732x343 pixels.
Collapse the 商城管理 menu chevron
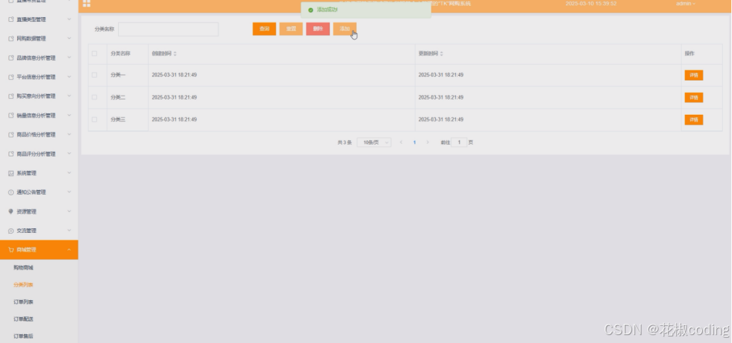pos(69,250)
